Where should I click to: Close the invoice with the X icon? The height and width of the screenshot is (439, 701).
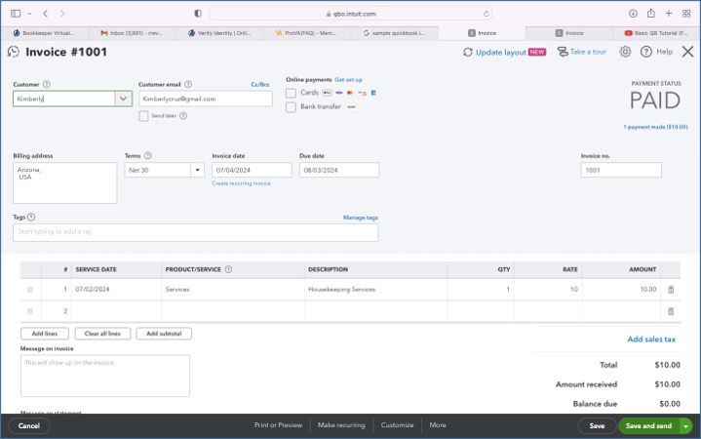(687, 52)
